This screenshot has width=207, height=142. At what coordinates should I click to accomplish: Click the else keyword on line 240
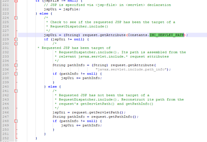(x=52, y=87)
